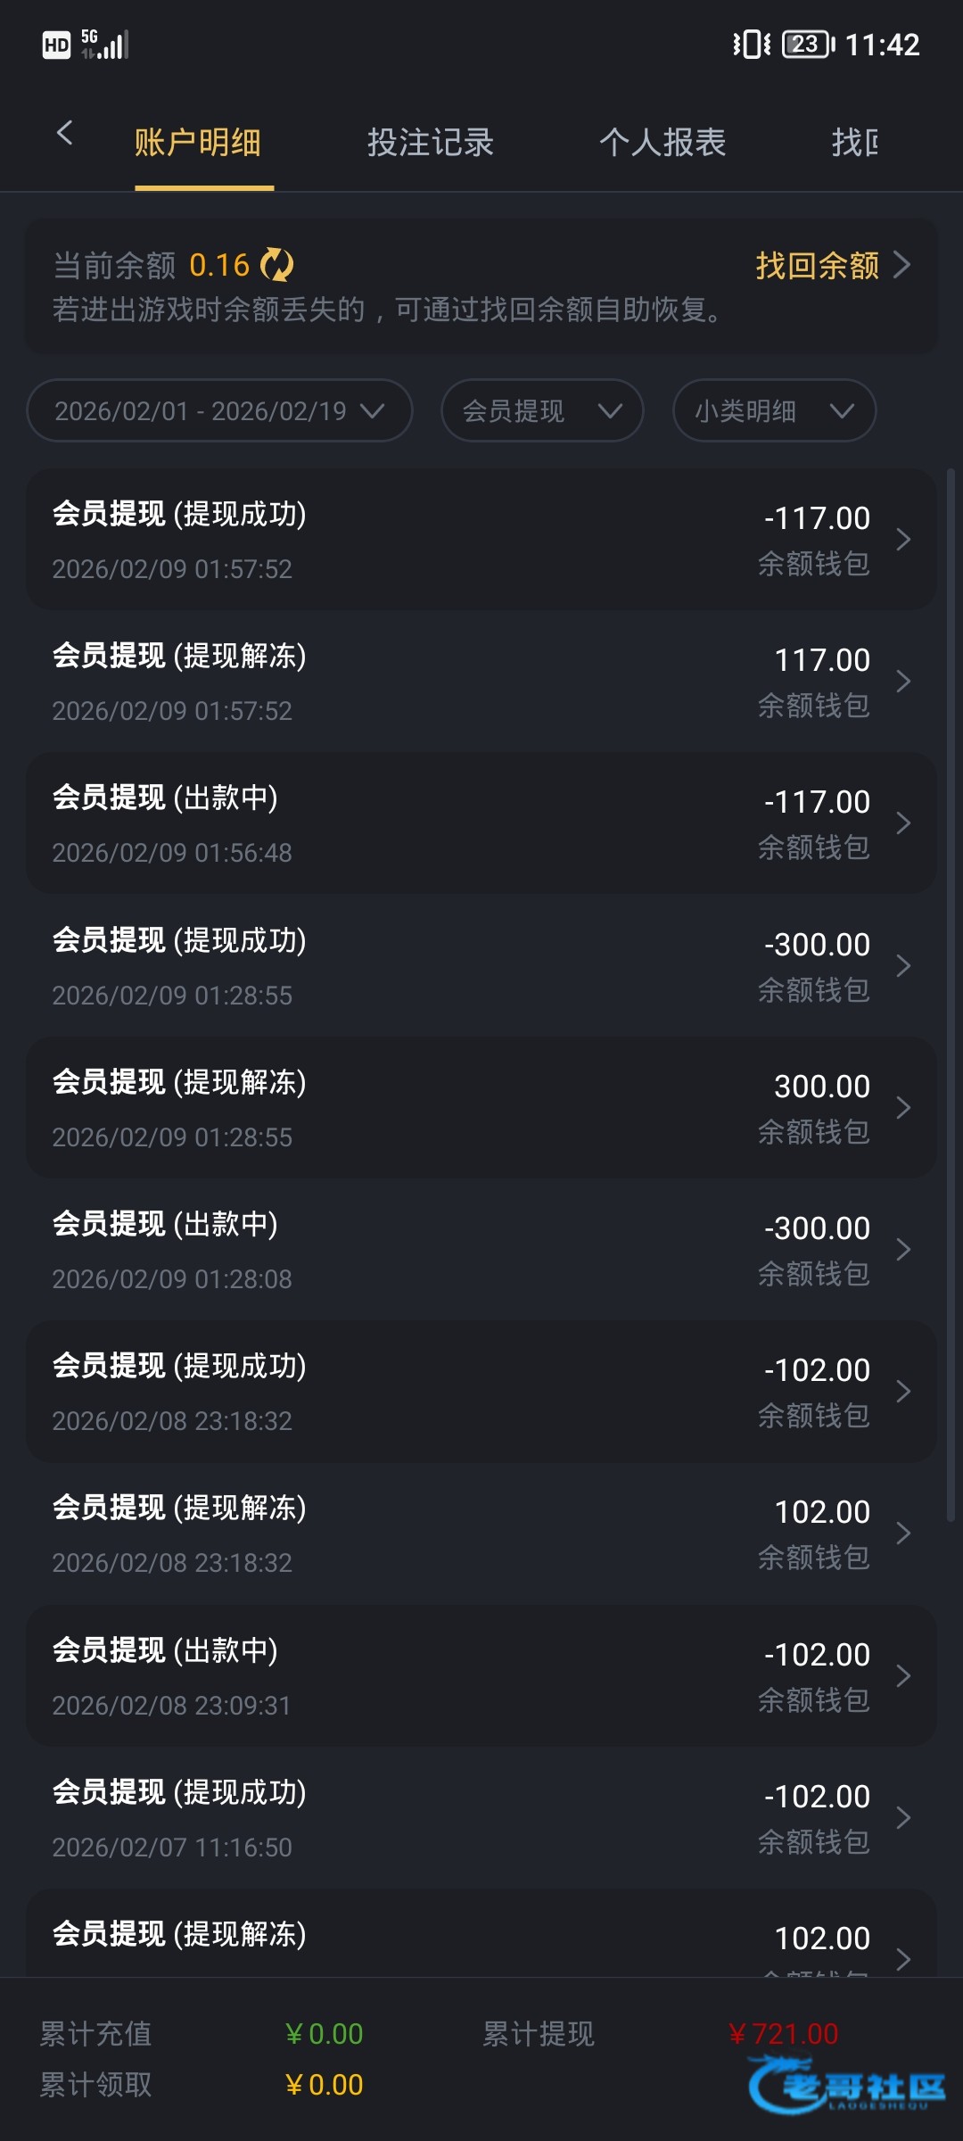Open the -102.00 出款中 record at 23:09:31
Viewport: 963px width, 2141px height.
point(481,1676)
